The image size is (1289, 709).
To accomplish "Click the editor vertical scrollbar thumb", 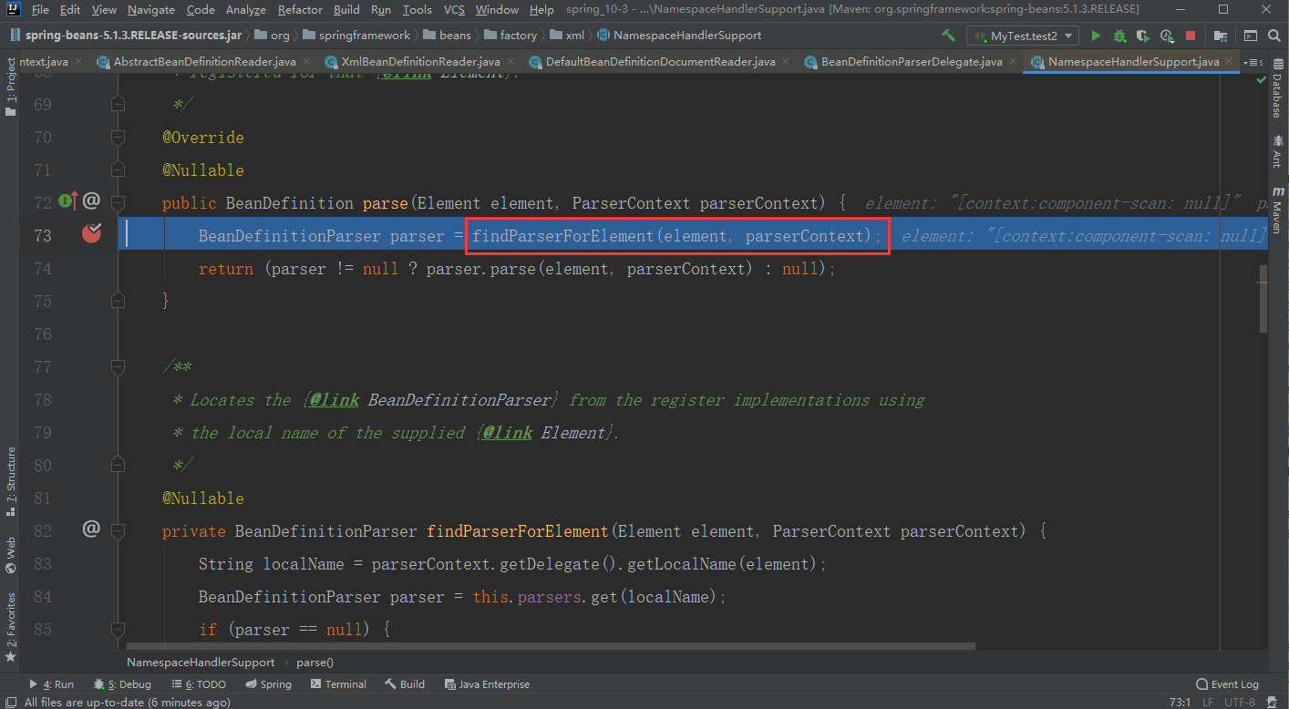I will [x=1263, y=299].
